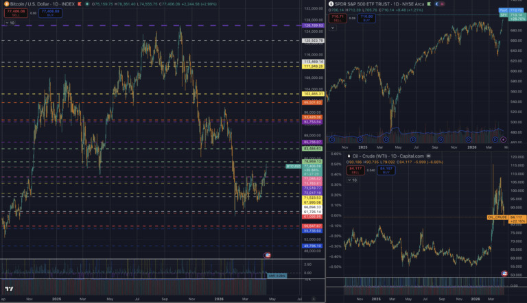
Task: Click the first dividend D marker on SPY timeline
Action: click(332, 140)
